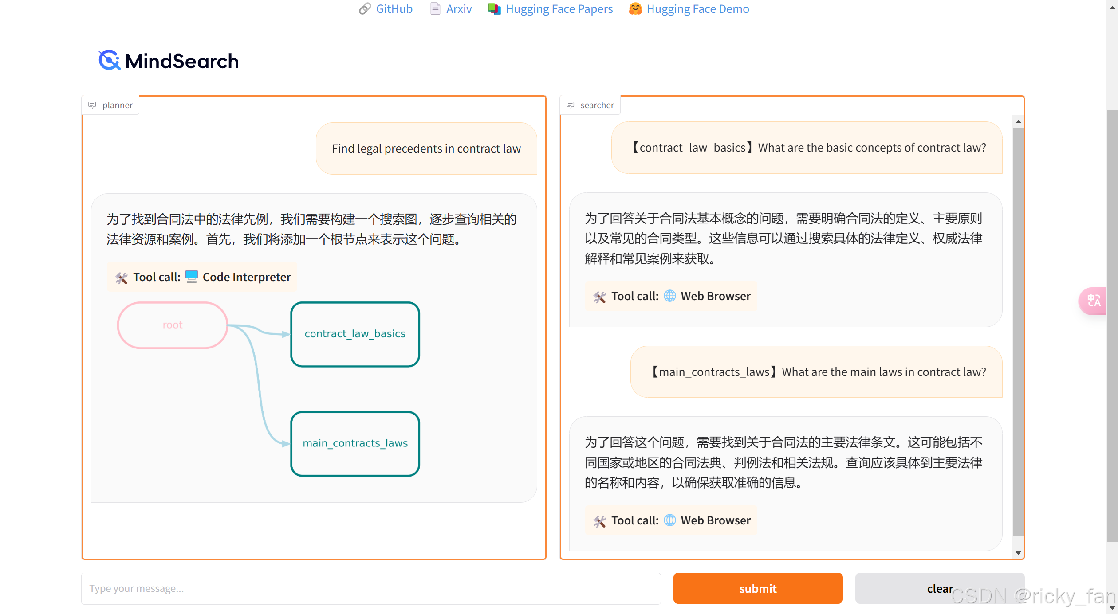Open the Hugging Face Papers link
Screen dimensions: 1118x614
559,9
